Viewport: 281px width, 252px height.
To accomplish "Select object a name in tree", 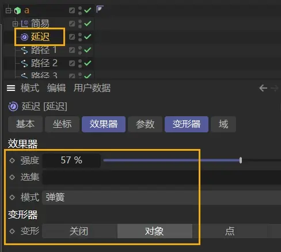I will point(26,10).
